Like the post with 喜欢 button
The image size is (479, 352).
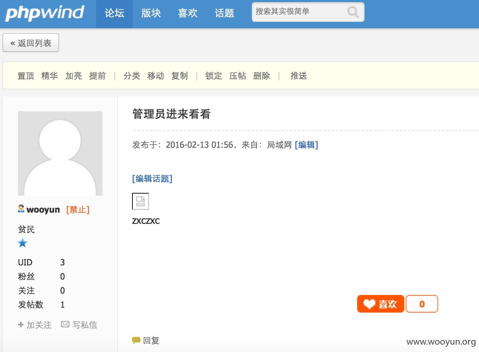click(x=380, y=304)
